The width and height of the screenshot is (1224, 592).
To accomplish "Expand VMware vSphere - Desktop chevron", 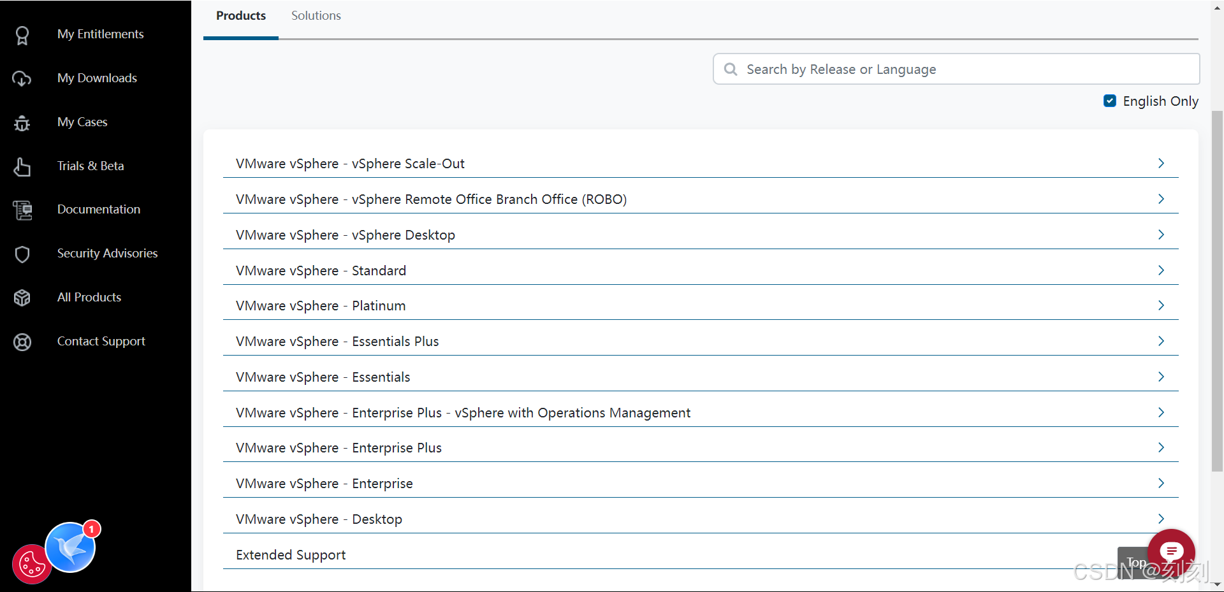I will coord(1161,519).
